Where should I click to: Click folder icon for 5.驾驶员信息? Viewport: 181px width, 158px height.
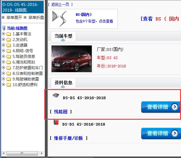[9, 56]
